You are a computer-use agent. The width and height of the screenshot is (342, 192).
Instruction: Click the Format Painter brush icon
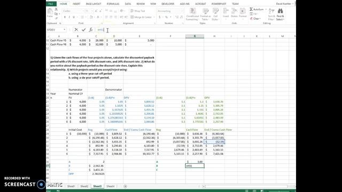[x=56, y=18]
